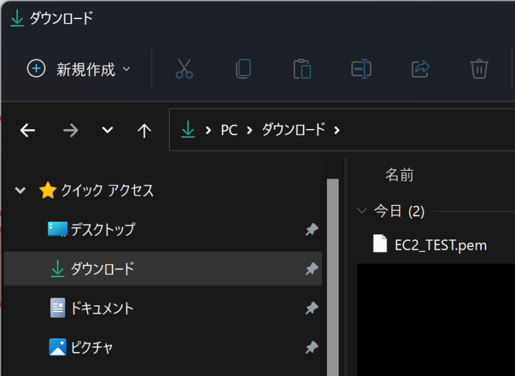Select PC in the address bar
This screenshot has height=376, width=515.
229,130
